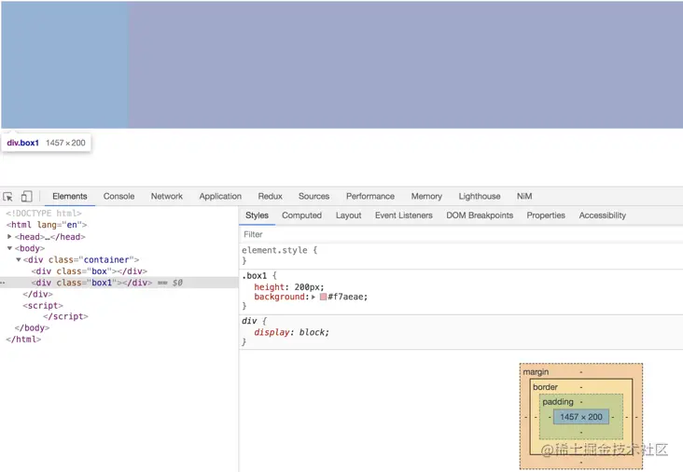
Task: Select the html lang="en" node
Action: coord(47,225)
